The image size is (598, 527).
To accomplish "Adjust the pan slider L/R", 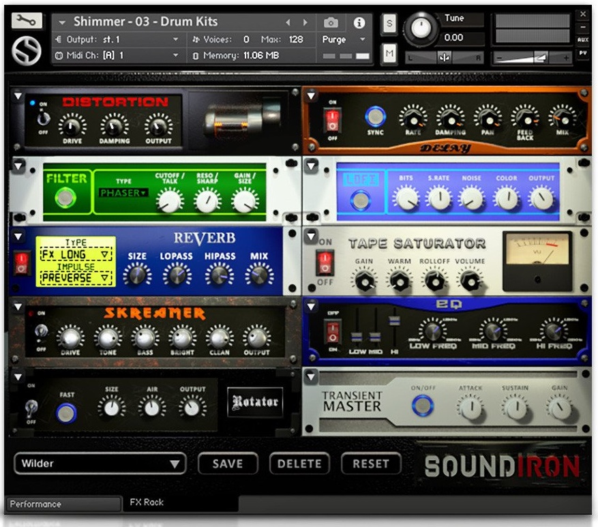I will tap(445, 57).
